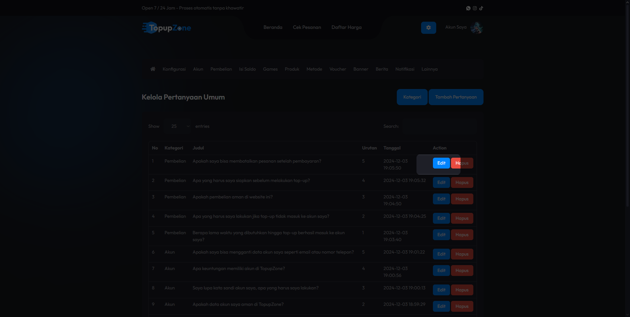Click the user avatar picture
Viewport: 630px width, 317px height.
click(x=477, y=28)
